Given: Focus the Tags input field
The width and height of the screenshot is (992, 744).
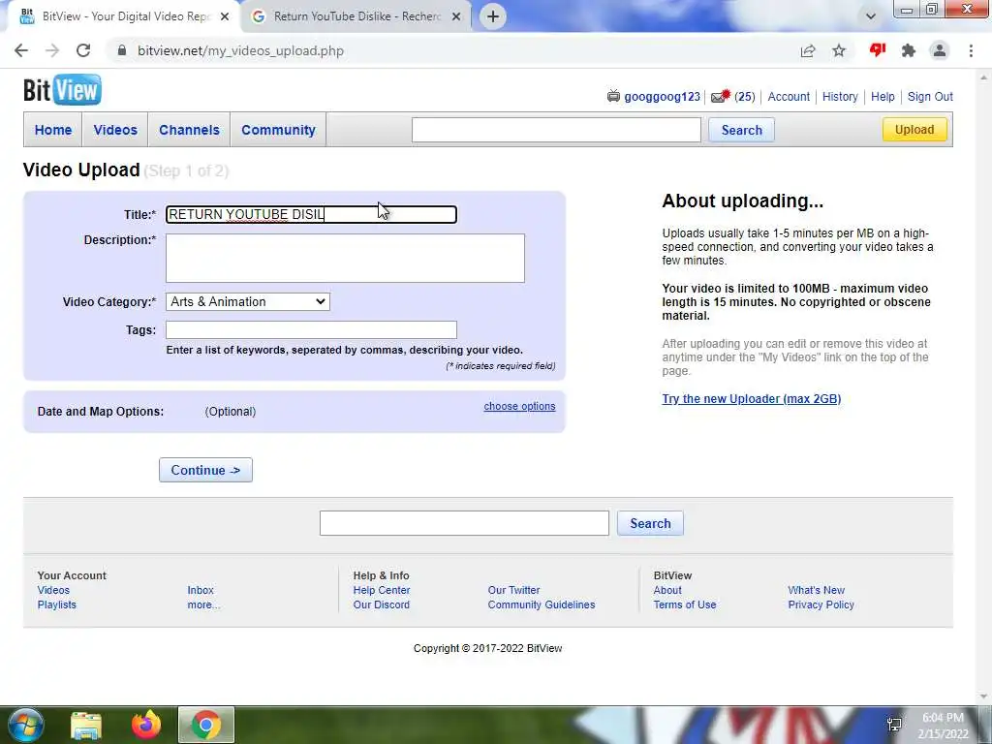Looking at the screenshot, I should [311, 329].
